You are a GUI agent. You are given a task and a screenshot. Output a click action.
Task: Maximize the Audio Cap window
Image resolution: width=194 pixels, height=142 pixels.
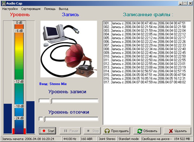point(185,4)
